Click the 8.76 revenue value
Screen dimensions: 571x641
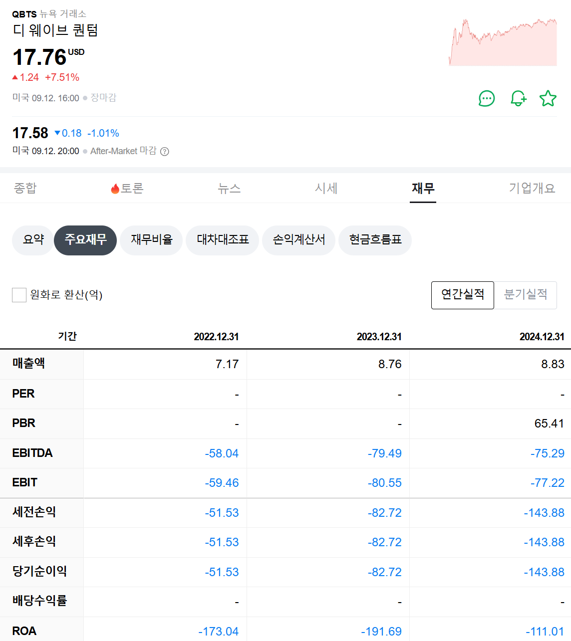390,364
